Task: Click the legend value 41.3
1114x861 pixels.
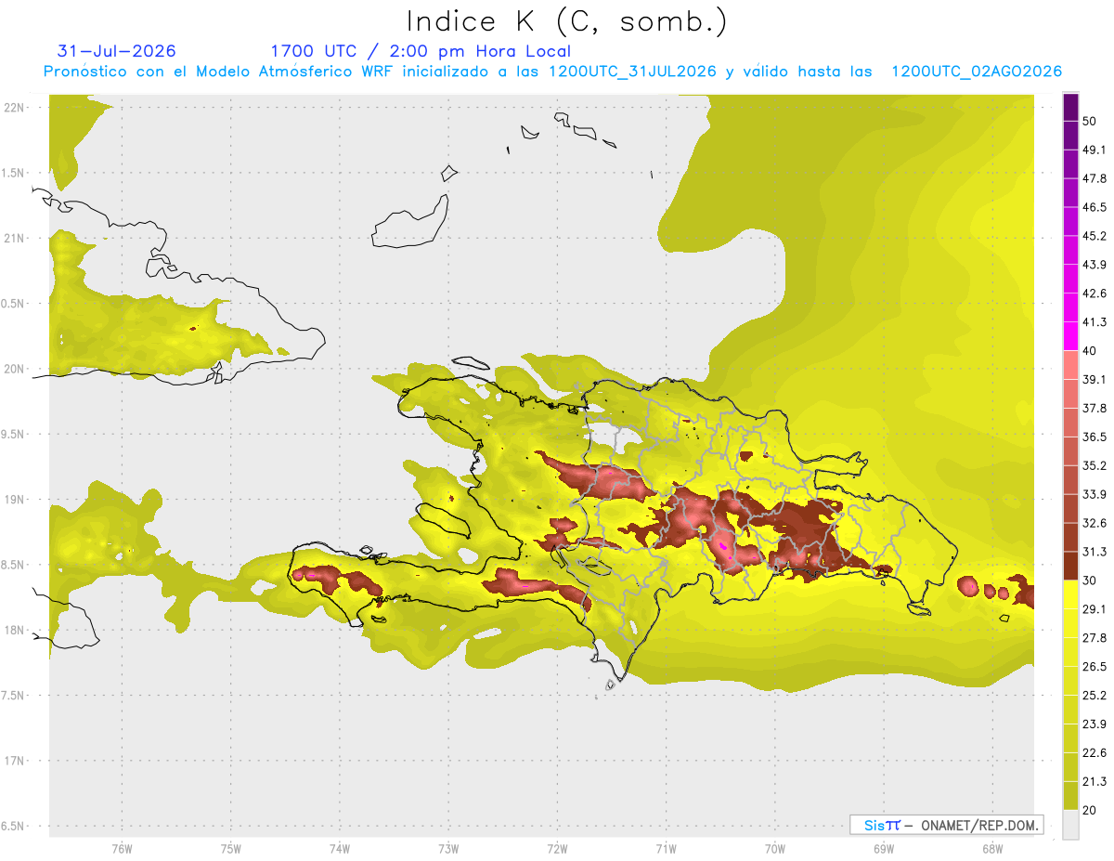Action: click(x=1095, y=322)
